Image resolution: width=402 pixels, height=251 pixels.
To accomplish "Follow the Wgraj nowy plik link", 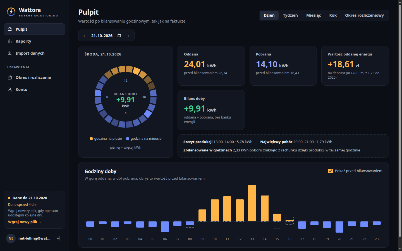I will click(25, 222).
